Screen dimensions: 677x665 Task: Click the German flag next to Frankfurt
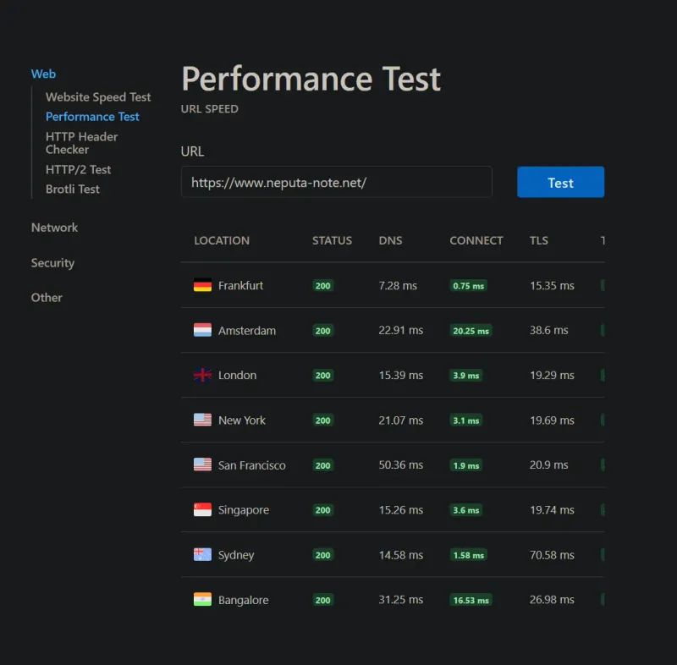(202, 286)
